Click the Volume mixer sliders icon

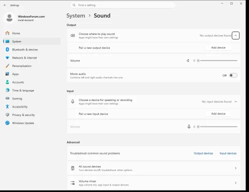[x=73, y=183]
